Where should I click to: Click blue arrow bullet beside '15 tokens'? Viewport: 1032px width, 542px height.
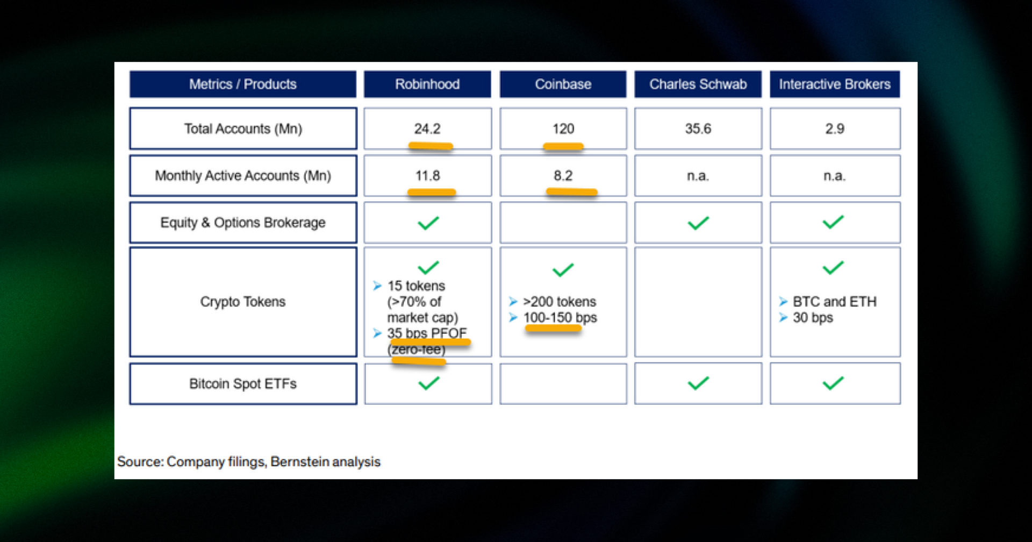pos(377,286)
